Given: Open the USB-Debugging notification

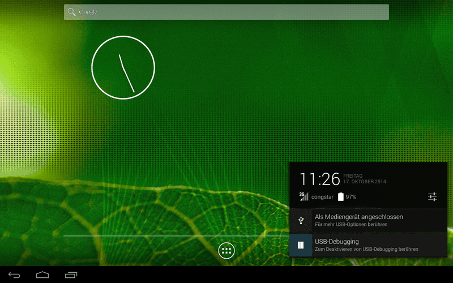Looking at the screenshot, I should (x=369, y=245).
